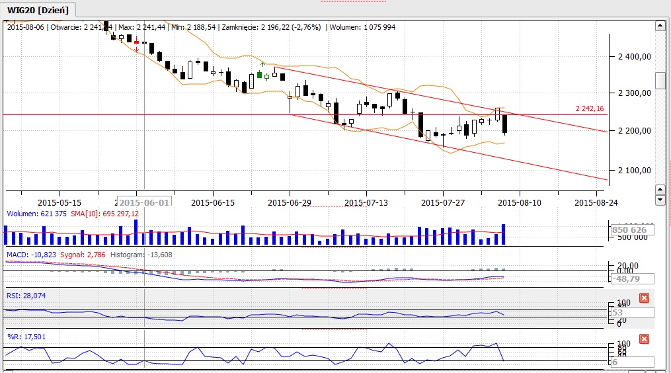Click the green candlestick near mid-June
Screen dimensions: 671x373
(258, 76)
